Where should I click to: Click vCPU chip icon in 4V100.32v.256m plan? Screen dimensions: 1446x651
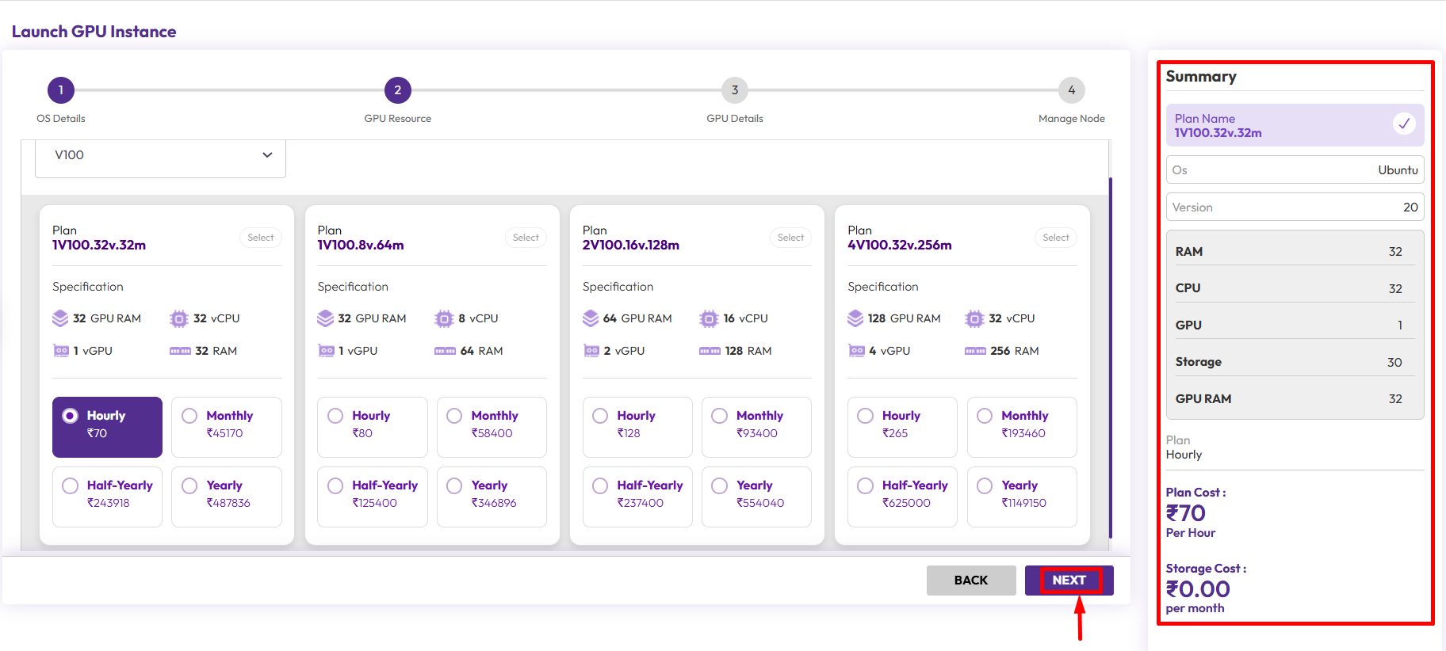tap(974, 318)
